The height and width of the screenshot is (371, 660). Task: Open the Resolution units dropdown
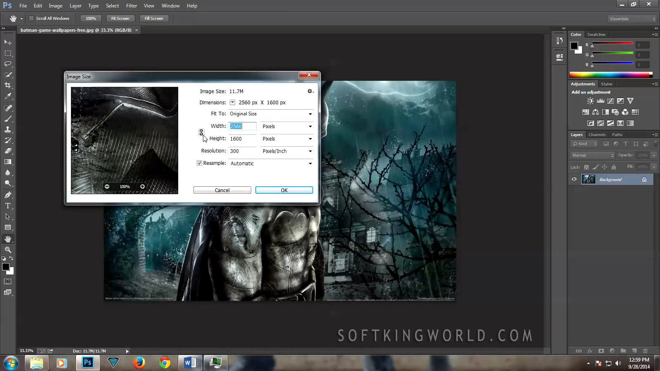pyautogui.click(x=287, y=151)
